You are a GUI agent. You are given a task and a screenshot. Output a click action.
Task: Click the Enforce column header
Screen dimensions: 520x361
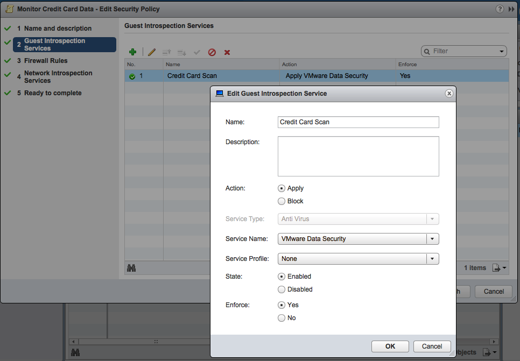(452, 65)
